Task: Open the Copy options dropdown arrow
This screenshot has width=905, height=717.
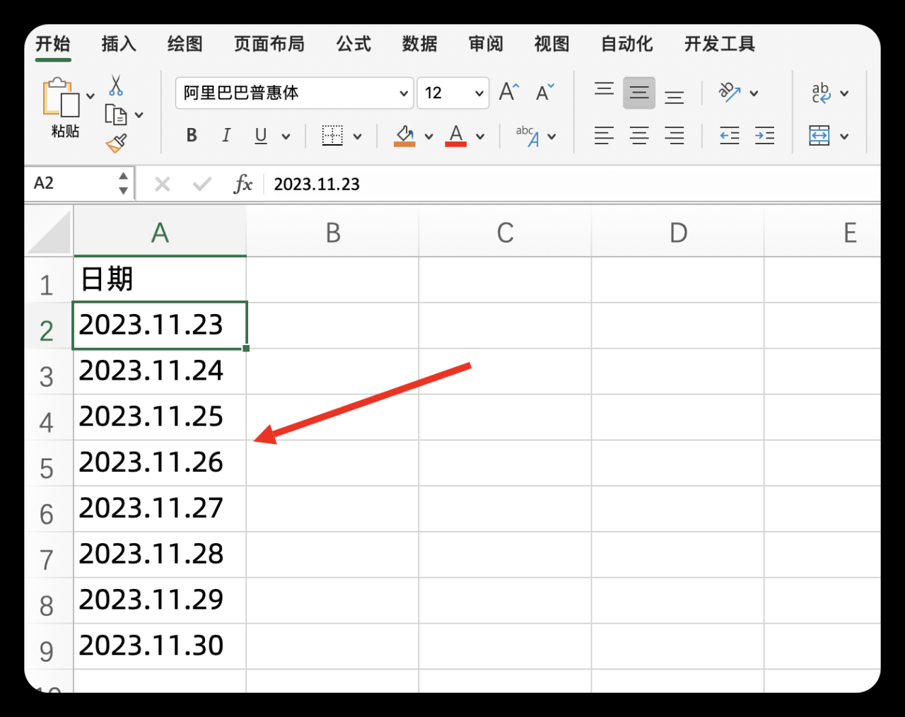Action: pos(139,115)
